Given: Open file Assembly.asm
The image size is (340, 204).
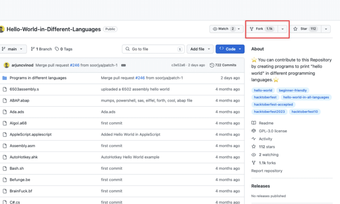Looking at the screenshot, I should pos(22,146).
